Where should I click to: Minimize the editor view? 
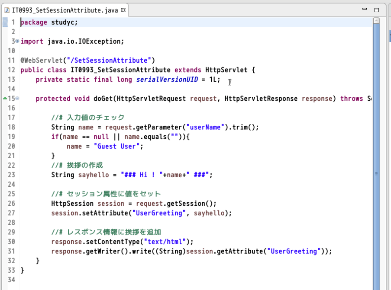(364, 9)
